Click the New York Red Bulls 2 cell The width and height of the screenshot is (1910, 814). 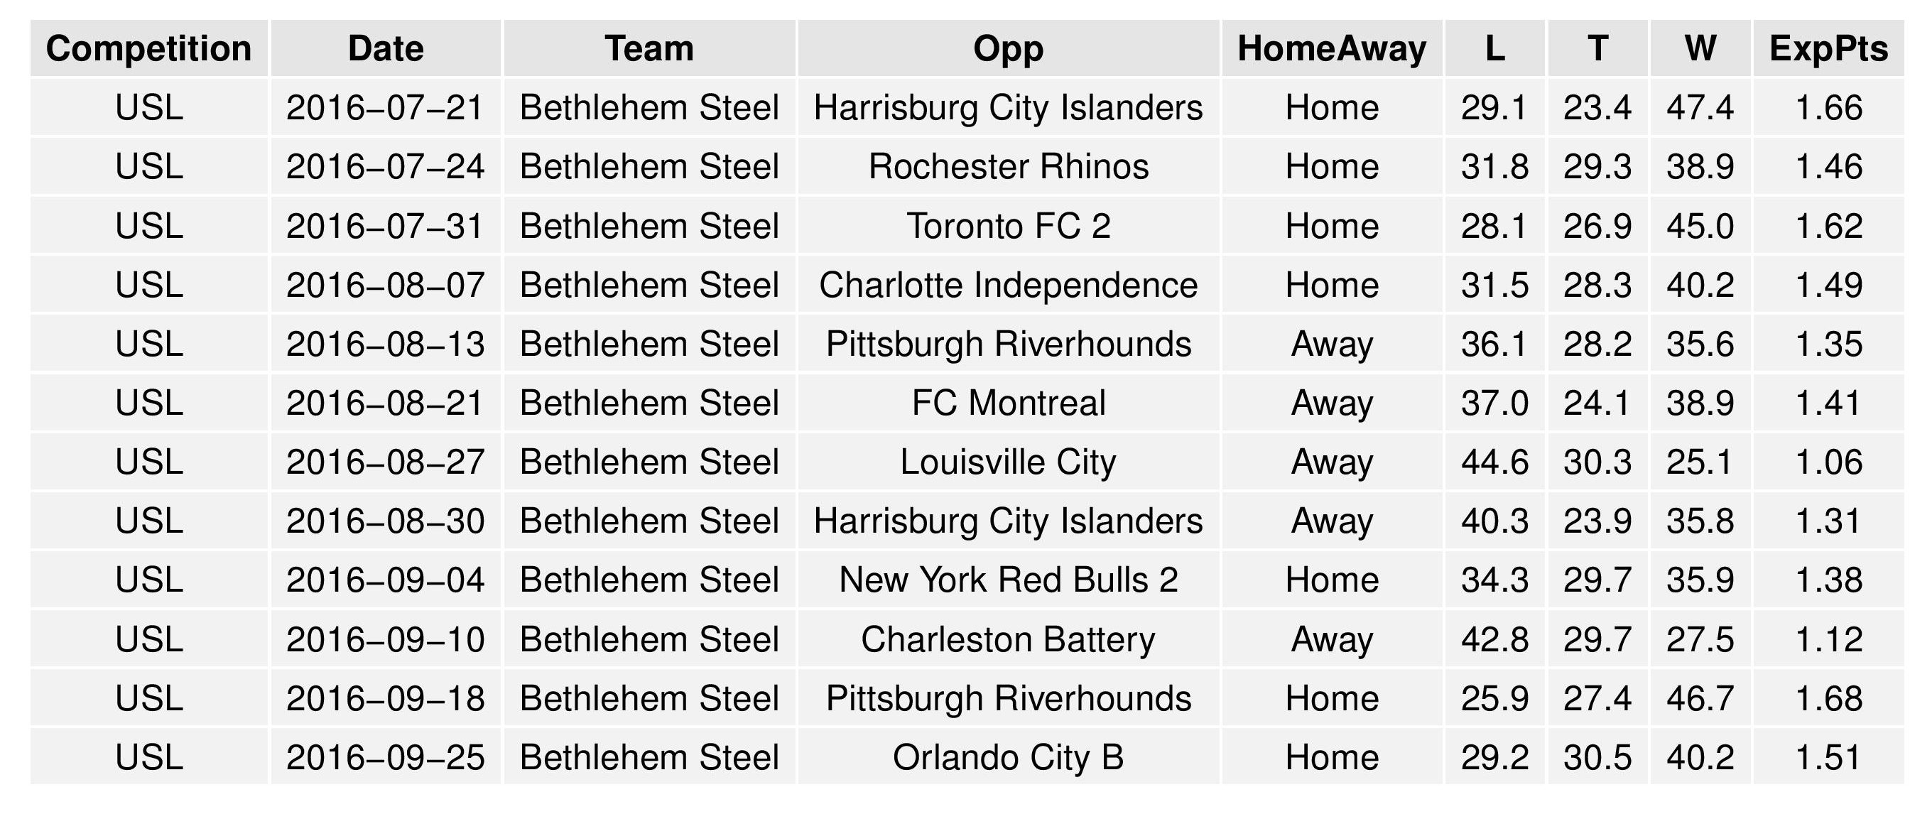pyautogui.click(x=1009, y=580)
